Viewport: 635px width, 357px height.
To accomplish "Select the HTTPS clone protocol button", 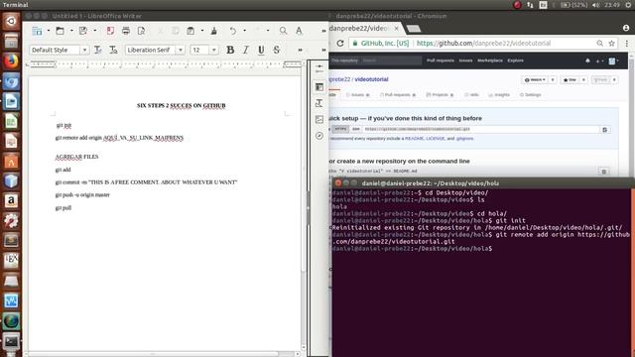I will 340,129.
